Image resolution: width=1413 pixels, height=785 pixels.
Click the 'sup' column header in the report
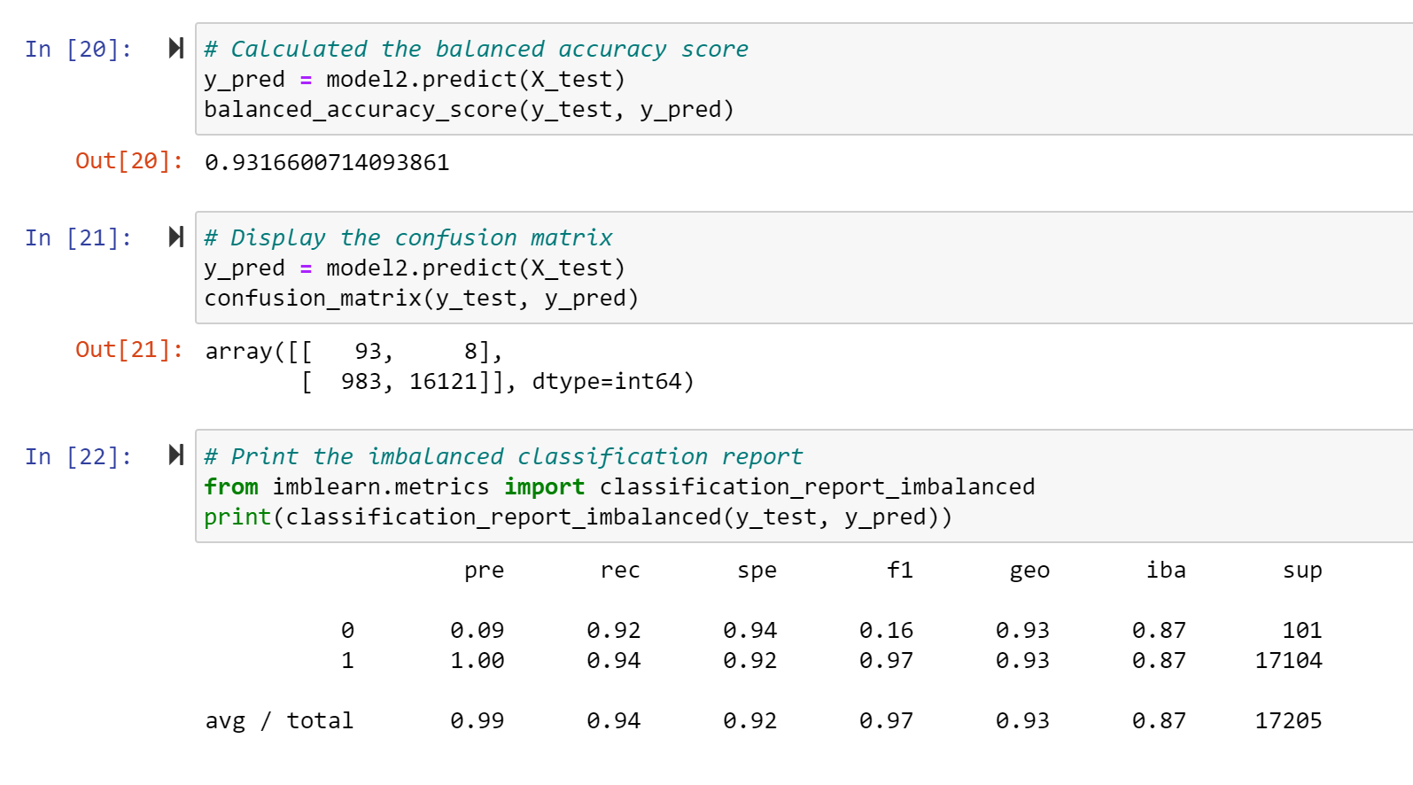click(x=1302, y=571)
